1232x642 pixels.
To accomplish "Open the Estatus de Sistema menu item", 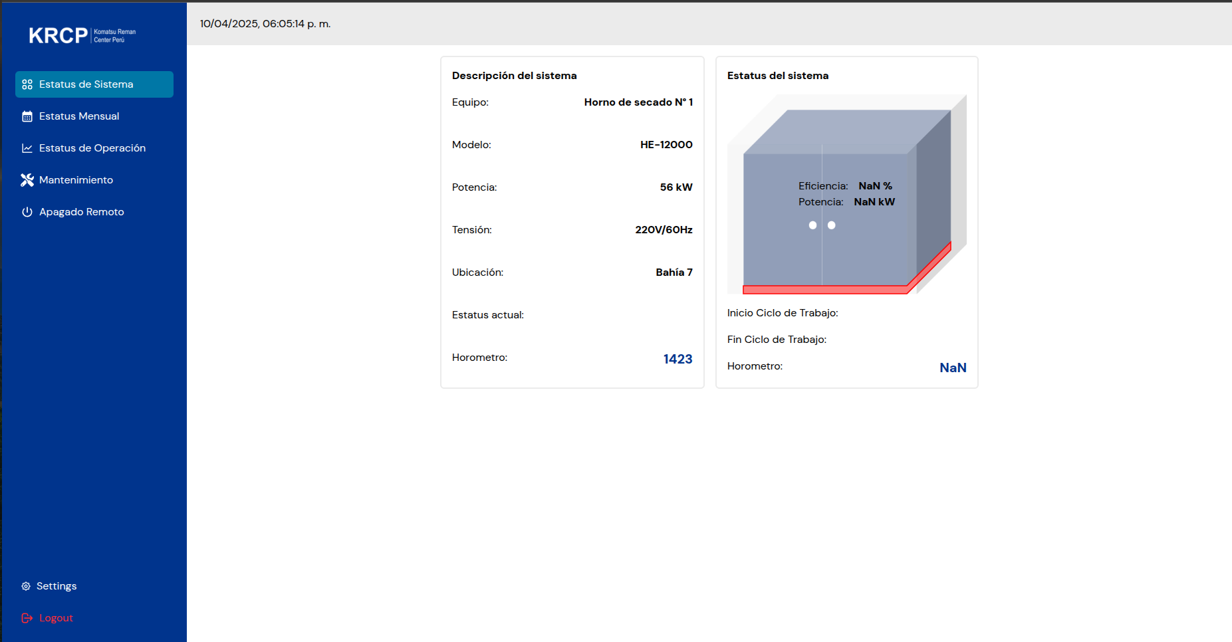I will click(x=94, y=84).
